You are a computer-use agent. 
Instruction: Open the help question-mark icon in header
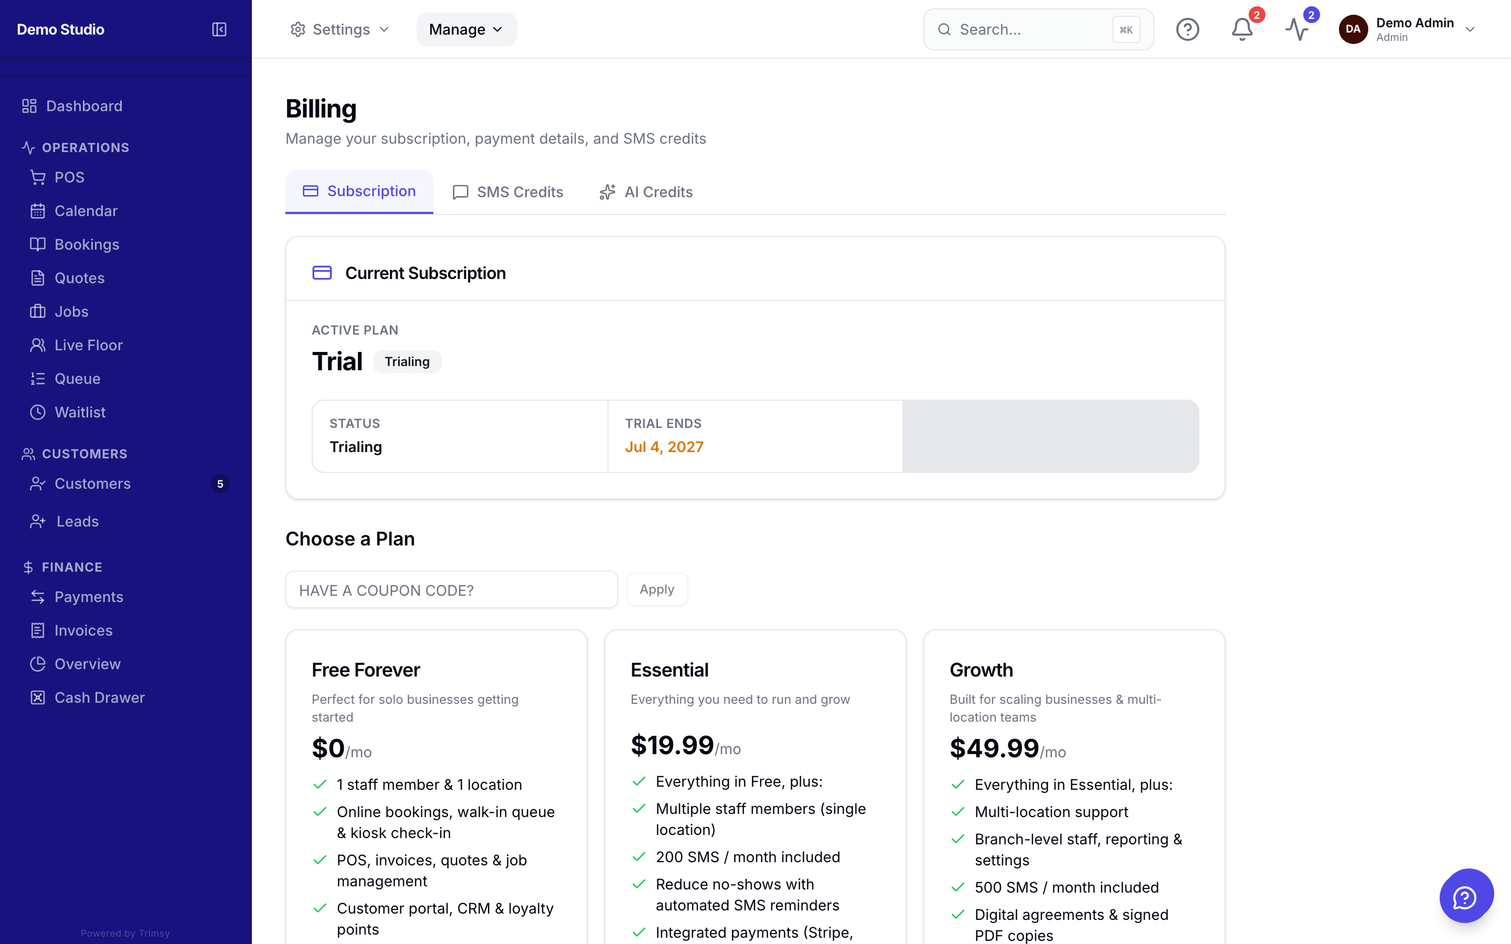(1187, 29)
